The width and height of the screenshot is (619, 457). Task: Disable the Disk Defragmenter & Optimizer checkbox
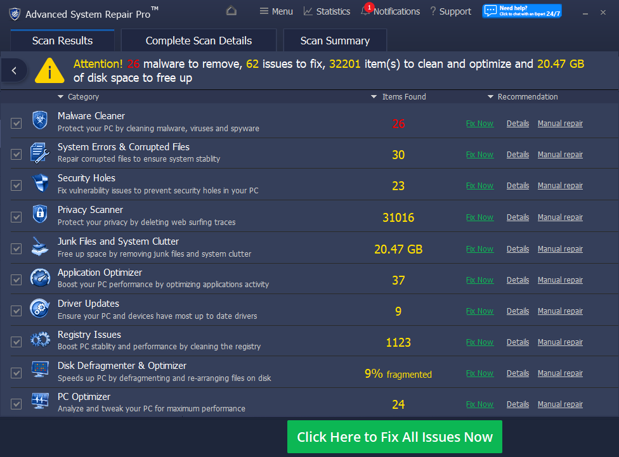(x=16, y=373)
